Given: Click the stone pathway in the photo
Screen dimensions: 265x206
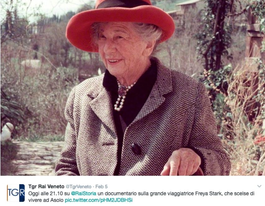Looking at the screenshot, I should [35, 158].
